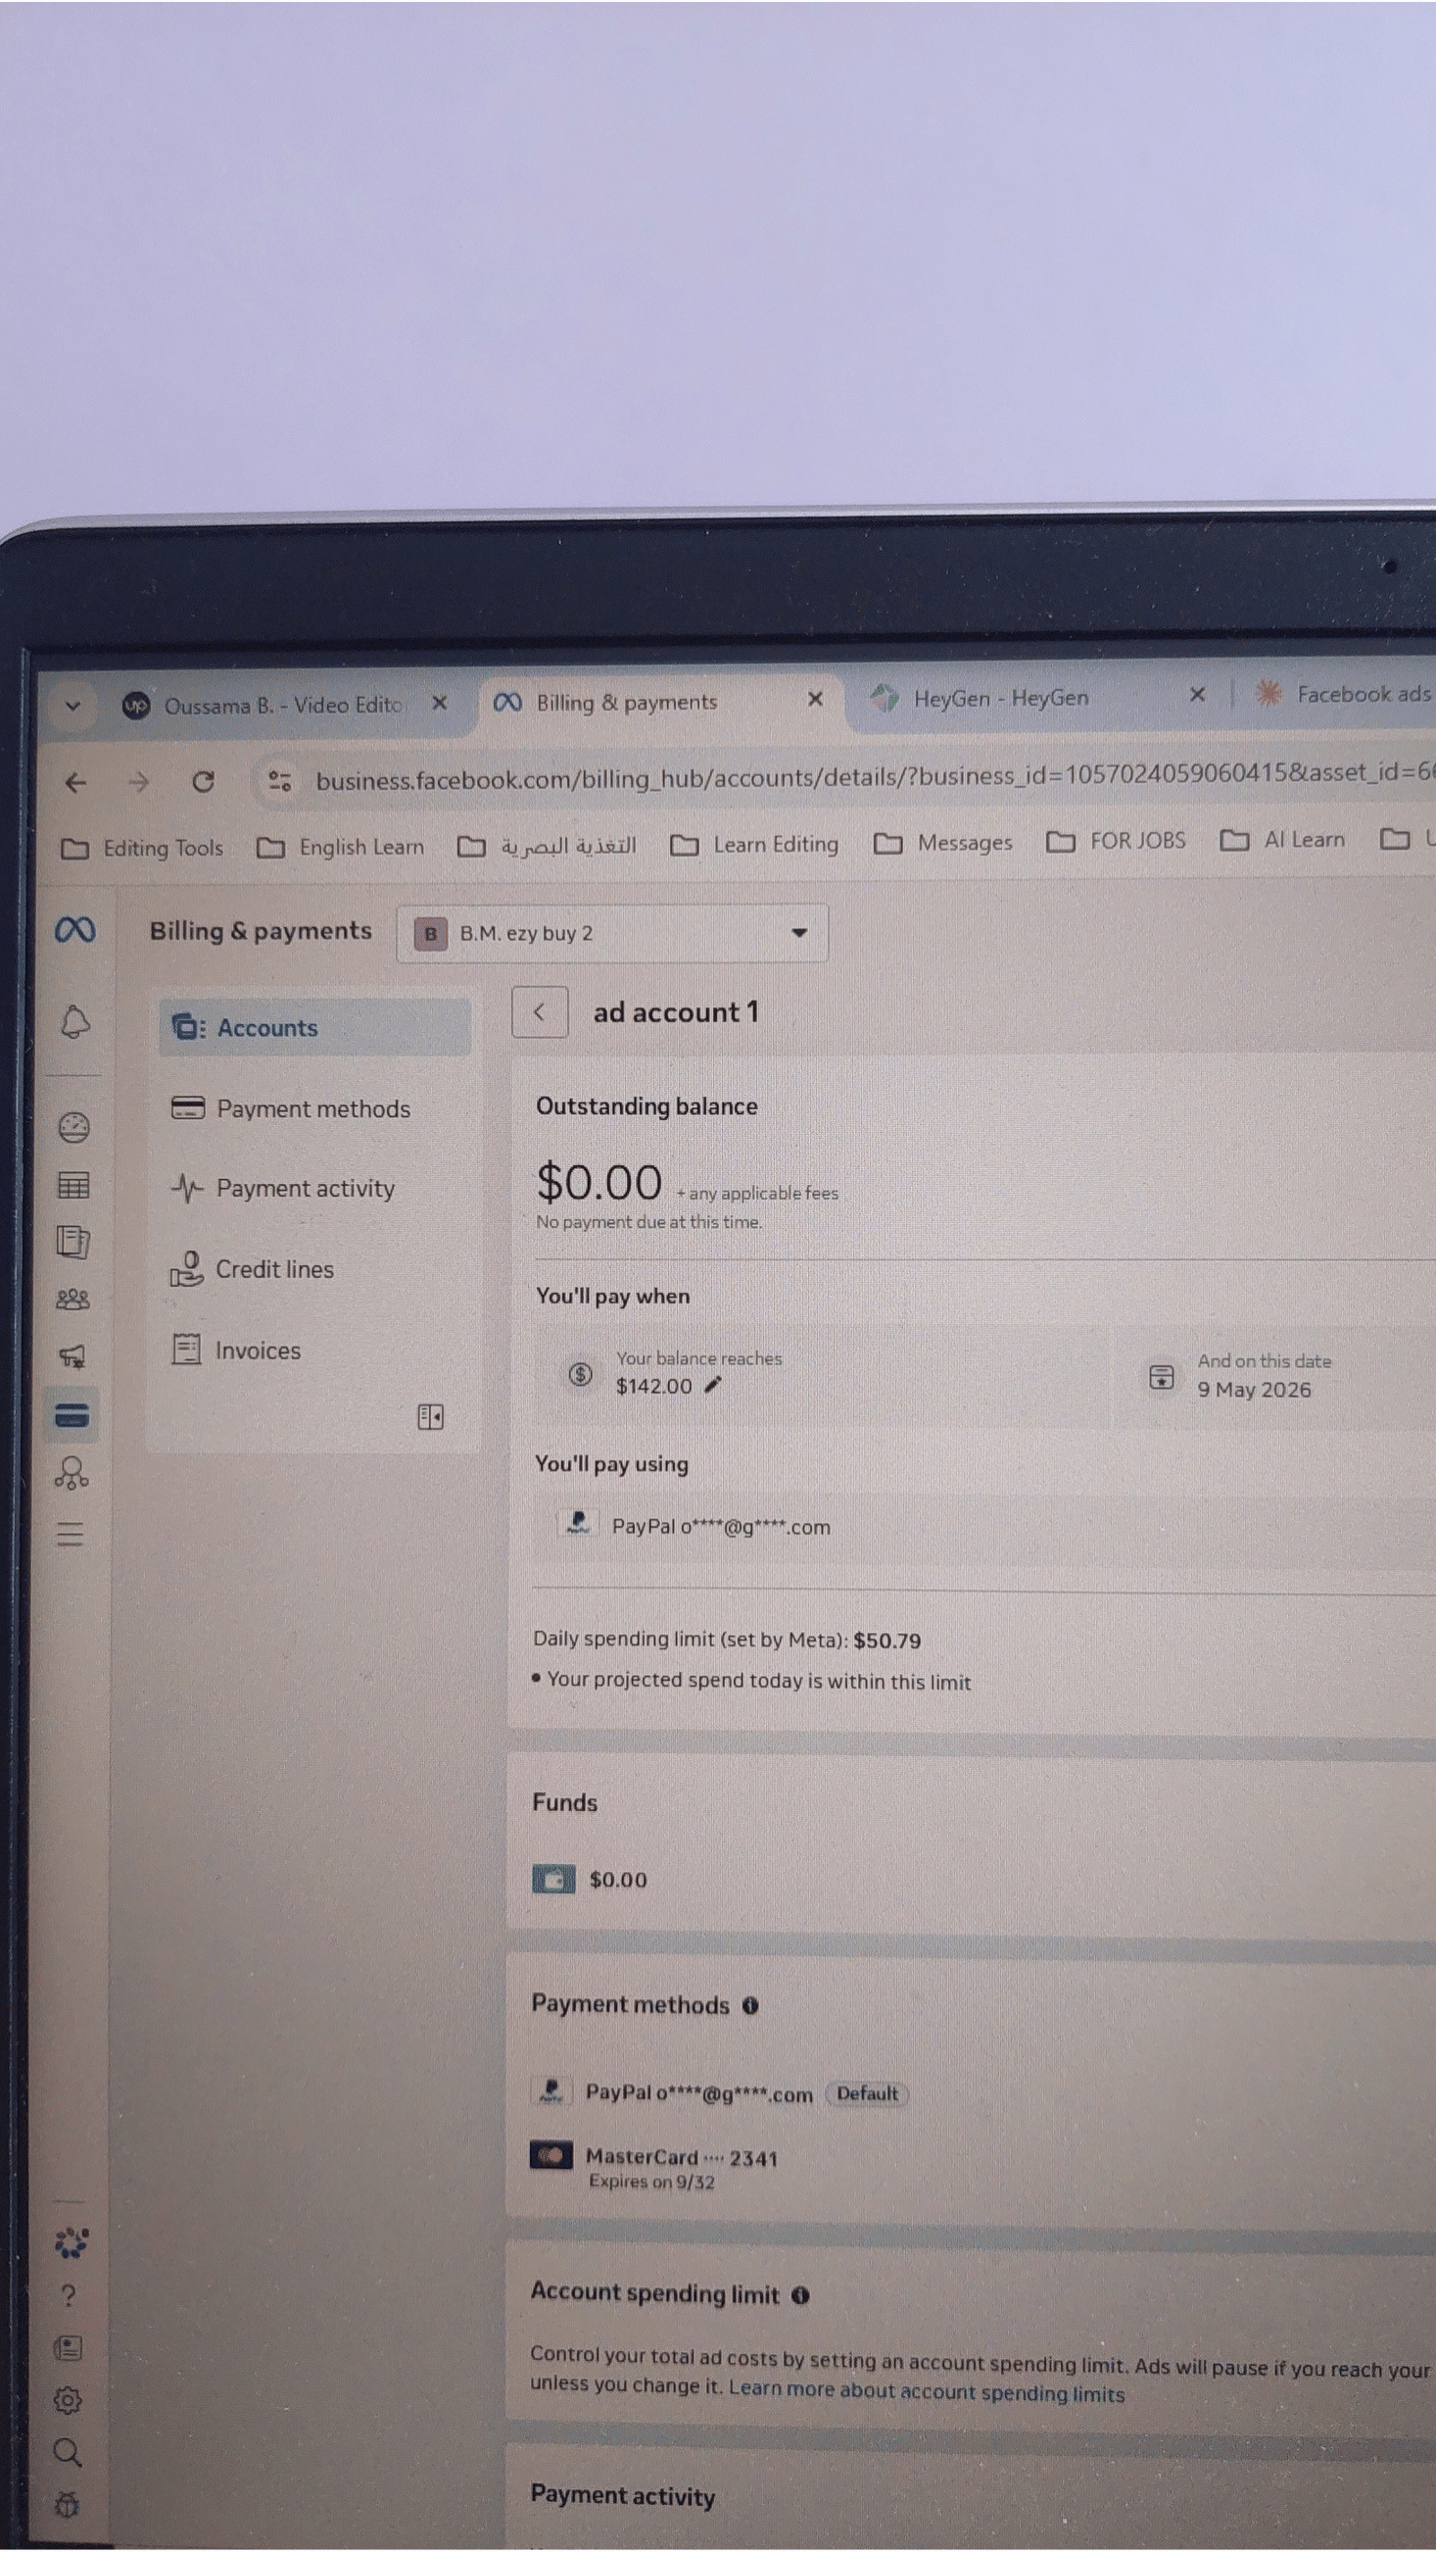Click the $142.00 balance threshold value

coord(653,1386)
